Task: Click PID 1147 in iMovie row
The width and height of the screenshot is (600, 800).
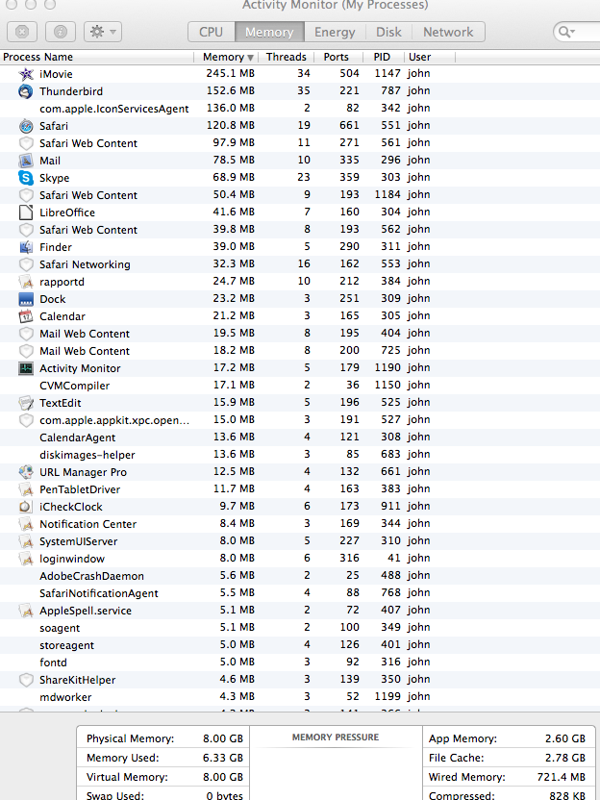Action: pos(387,73)
